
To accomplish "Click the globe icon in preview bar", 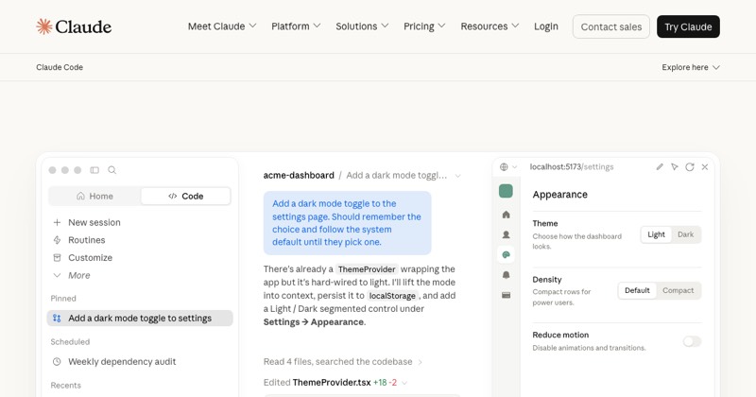I will [504, 167].
